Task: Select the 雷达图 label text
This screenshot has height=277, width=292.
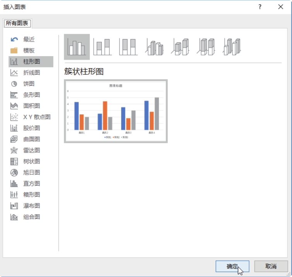Action: pyautogui.click(x=31, y=150)
